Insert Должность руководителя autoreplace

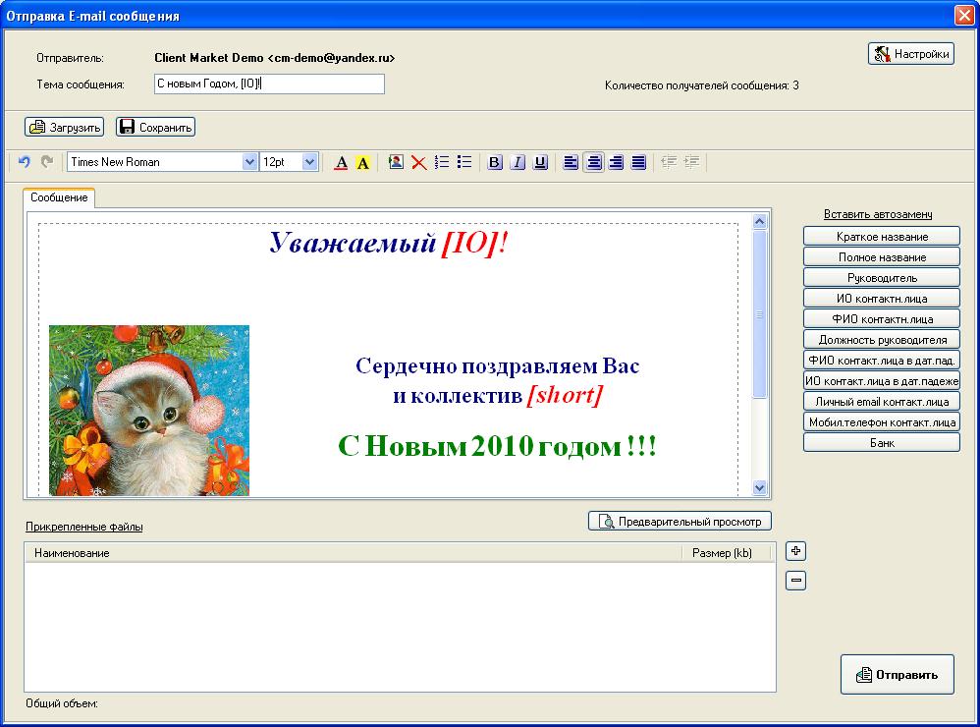(x=882, y=340)
